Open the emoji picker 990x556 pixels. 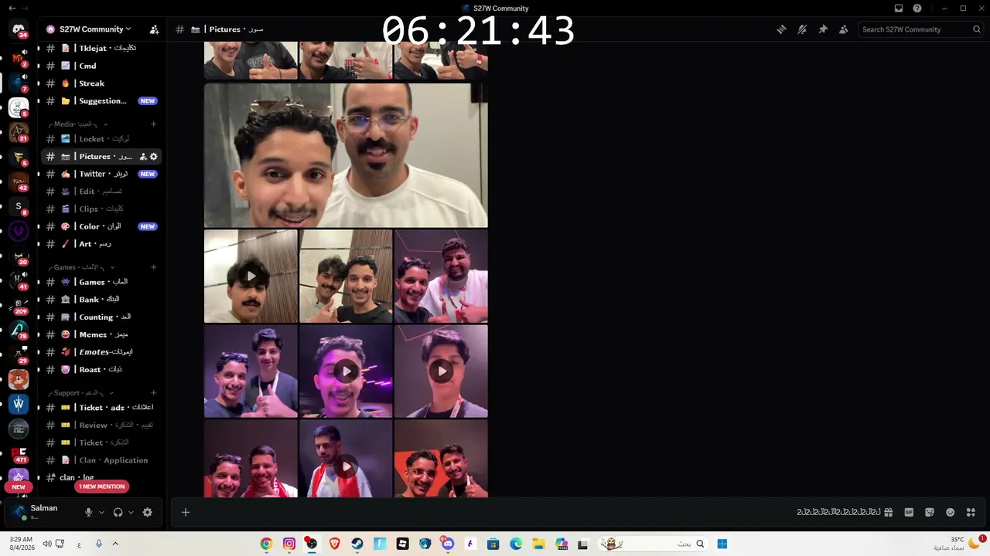point(950,512)
